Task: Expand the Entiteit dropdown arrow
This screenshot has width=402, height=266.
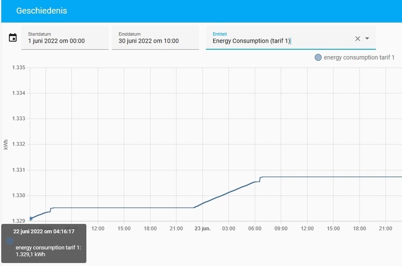Action: (367, 39)
